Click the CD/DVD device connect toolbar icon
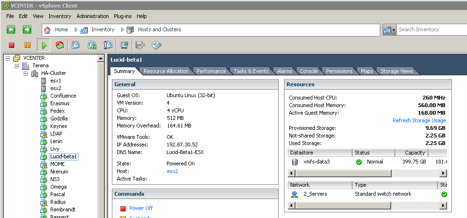The height and width of the screenshot is (218, 467). tap(156, 45)
